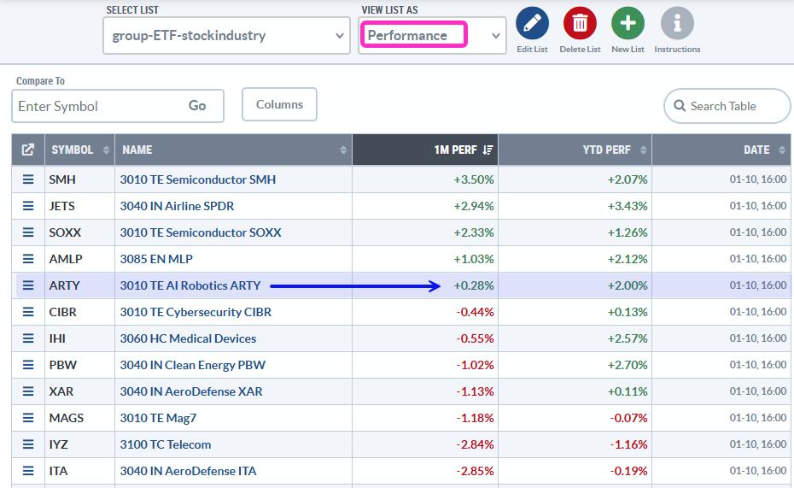Open the row menu icon for ARTY

point(28,285)
